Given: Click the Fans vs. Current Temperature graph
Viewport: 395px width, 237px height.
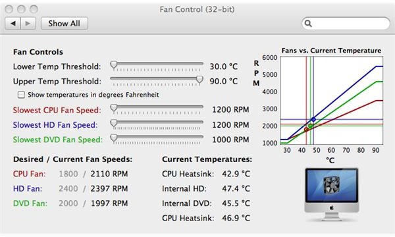Looking at the screenshot, I should [x=332, y=101].
